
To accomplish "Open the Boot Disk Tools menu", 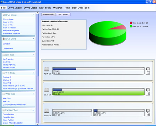I will point(81,8).
